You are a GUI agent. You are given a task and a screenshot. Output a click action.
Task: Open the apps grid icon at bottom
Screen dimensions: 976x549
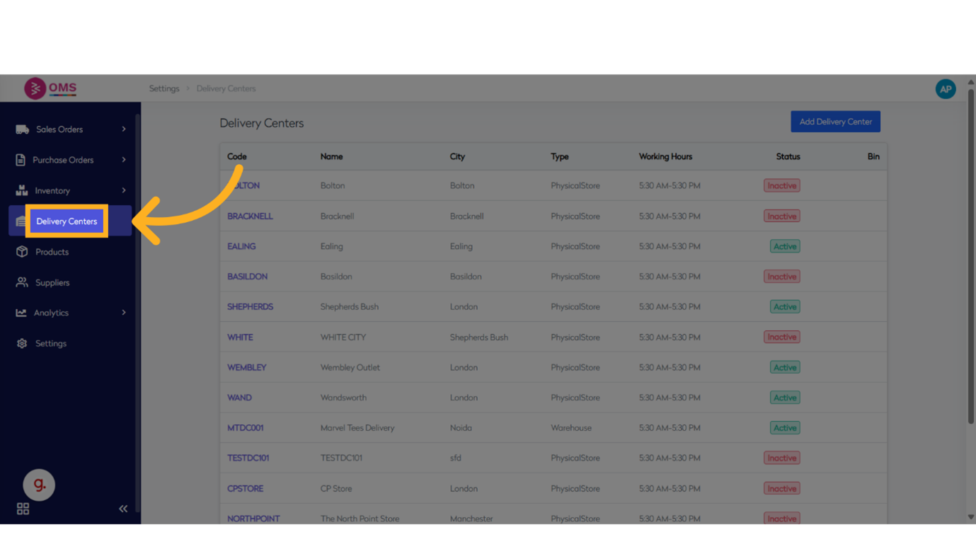23,509
